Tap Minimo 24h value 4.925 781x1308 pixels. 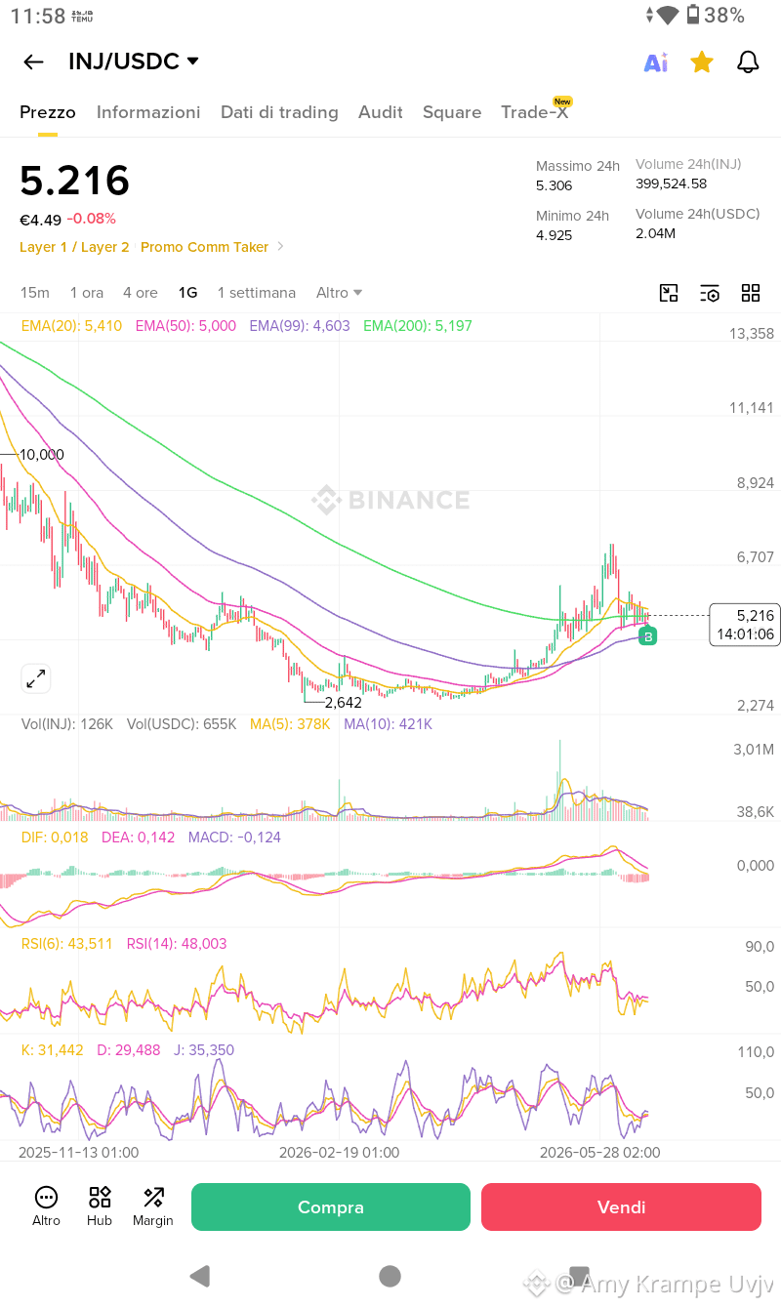[555, 235]
